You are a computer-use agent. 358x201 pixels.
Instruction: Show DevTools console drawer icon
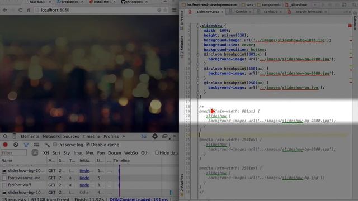tap(144, 136)
